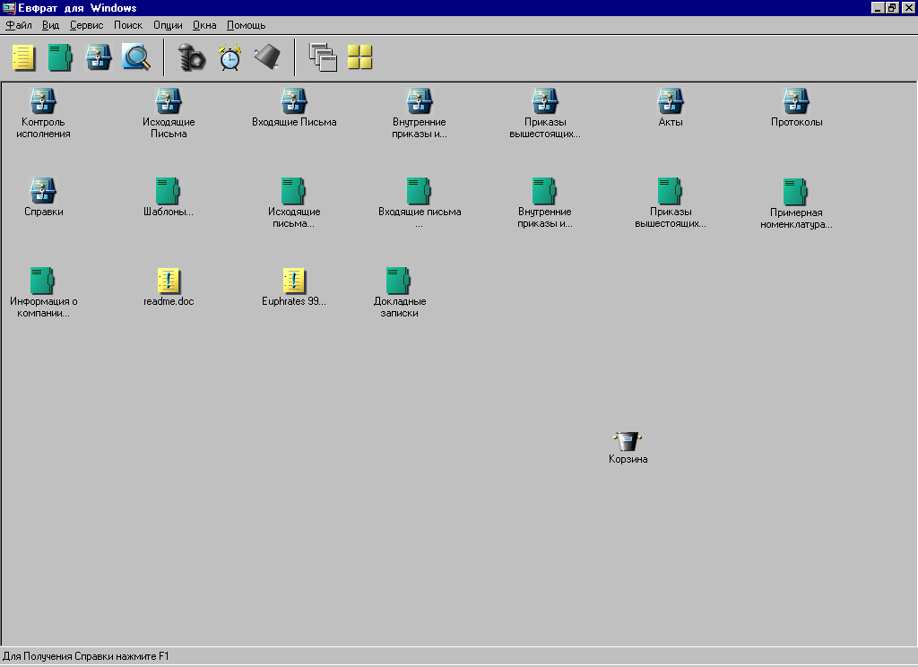The height and width of the screenshot is (667, 918).
Task: Select the Примерная номенклатура green folder
Action: click(796, 192)
